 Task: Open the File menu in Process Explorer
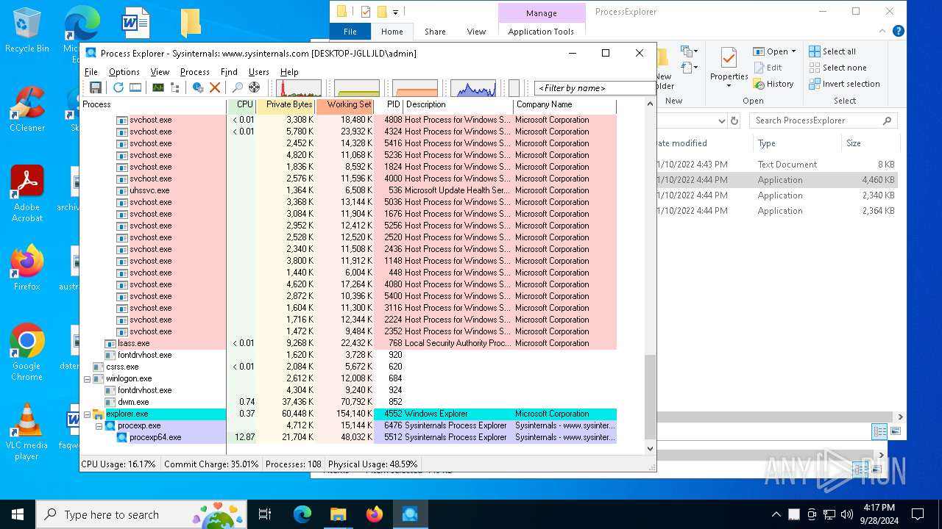(x=91, y=72)
